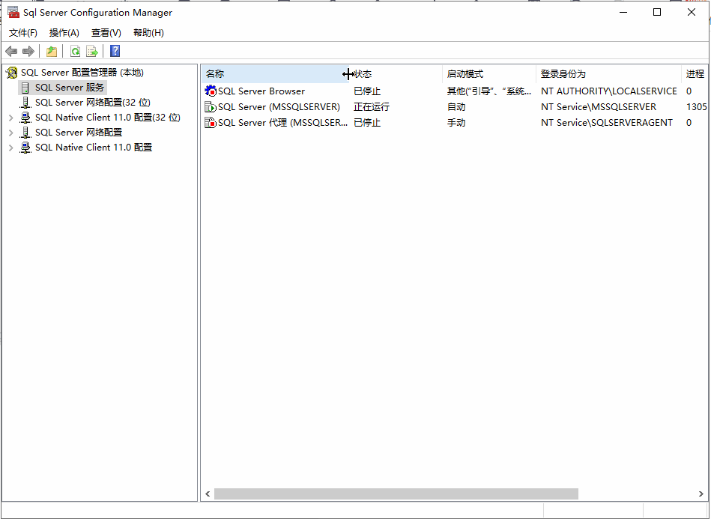Click the icon beside SQL Server 网络配置
The width and height of the screenshot is (711, 519).
(25, 133)
